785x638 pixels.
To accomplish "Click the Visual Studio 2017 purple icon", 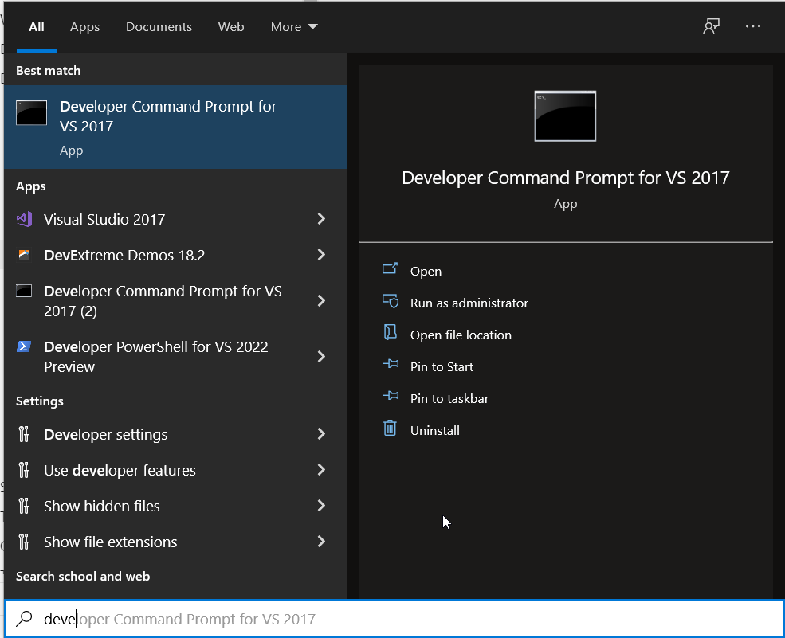I will pyautogui.click(x=24, y=219).
